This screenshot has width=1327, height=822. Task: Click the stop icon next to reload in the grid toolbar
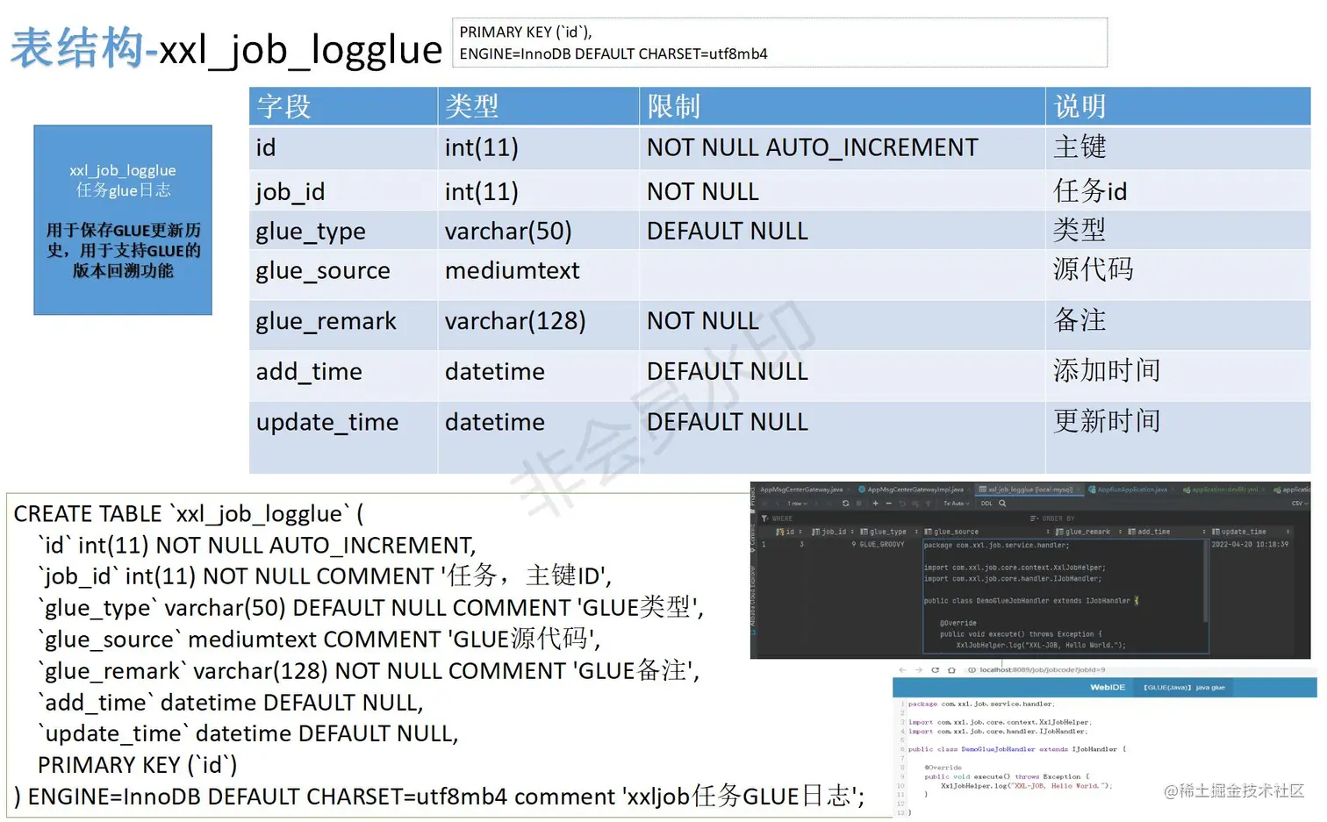[858, 504]
